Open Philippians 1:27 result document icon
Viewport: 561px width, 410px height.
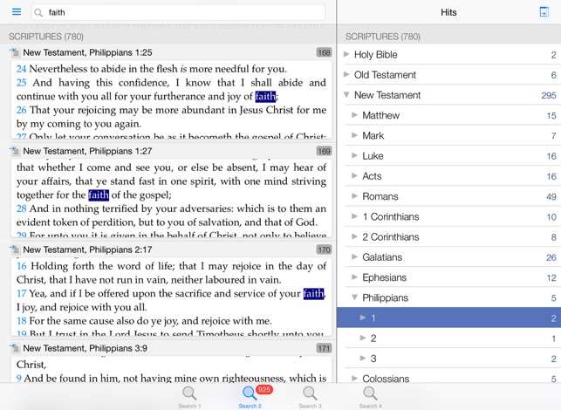(x=15, y=151)
